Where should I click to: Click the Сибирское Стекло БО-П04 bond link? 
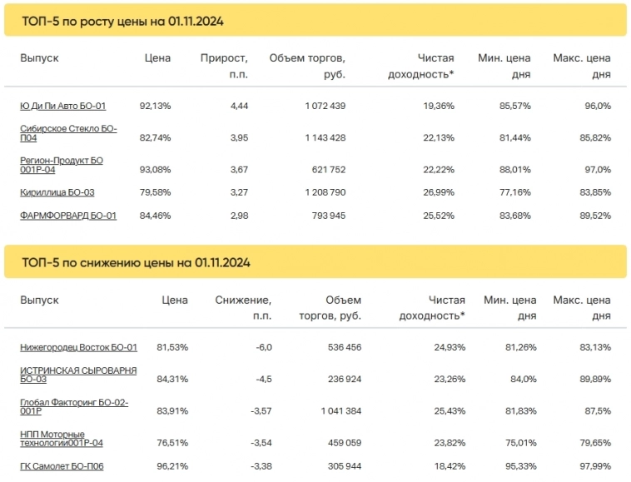(68, 132)
